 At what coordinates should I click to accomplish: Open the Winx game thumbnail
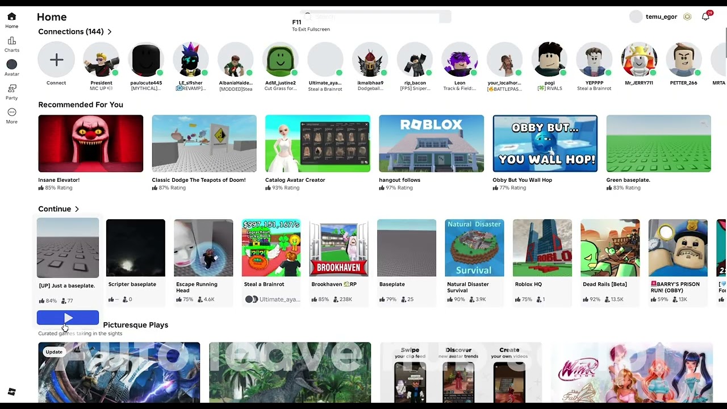click(x=632, y=372)
